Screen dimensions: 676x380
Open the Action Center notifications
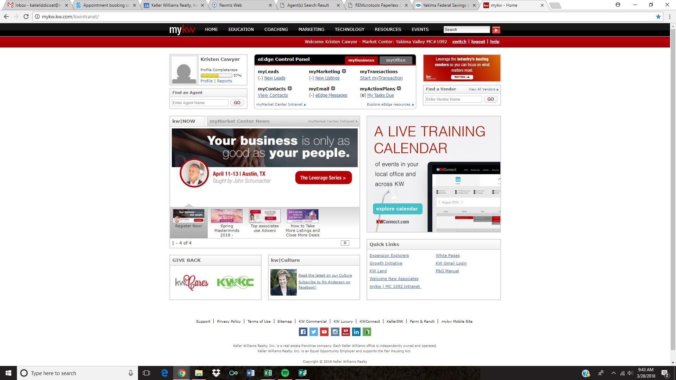(665, 373)
